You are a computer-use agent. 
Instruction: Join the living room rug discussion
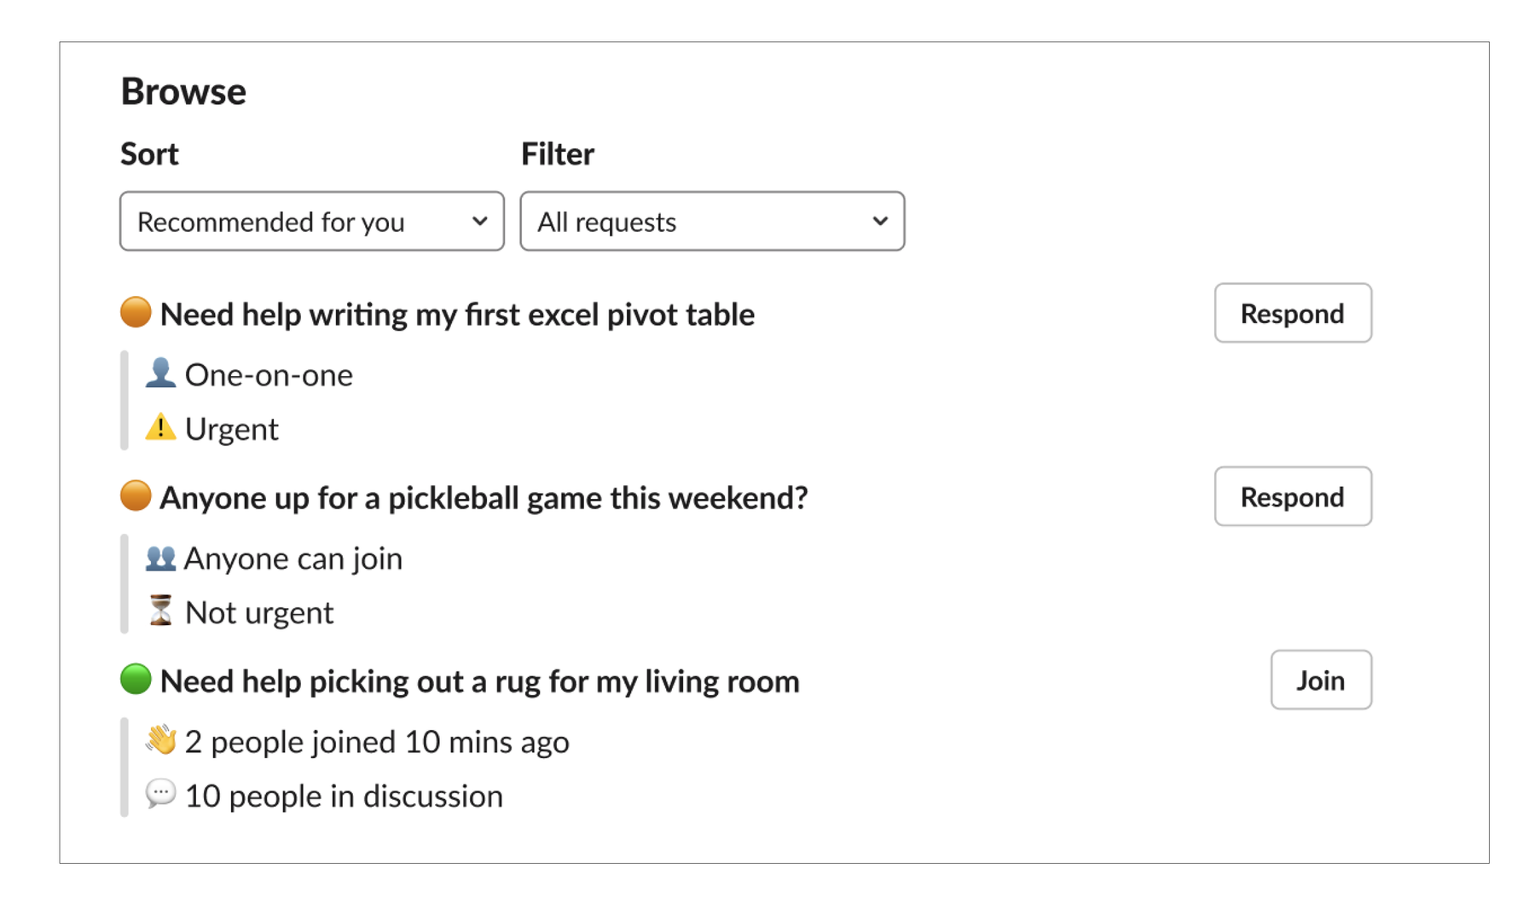pos(1320,680)
